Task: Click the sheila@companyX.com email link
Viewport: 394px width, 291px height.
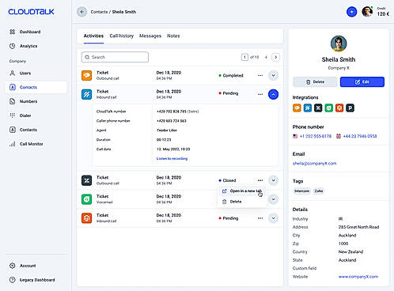Action: (x=314, y=164)
